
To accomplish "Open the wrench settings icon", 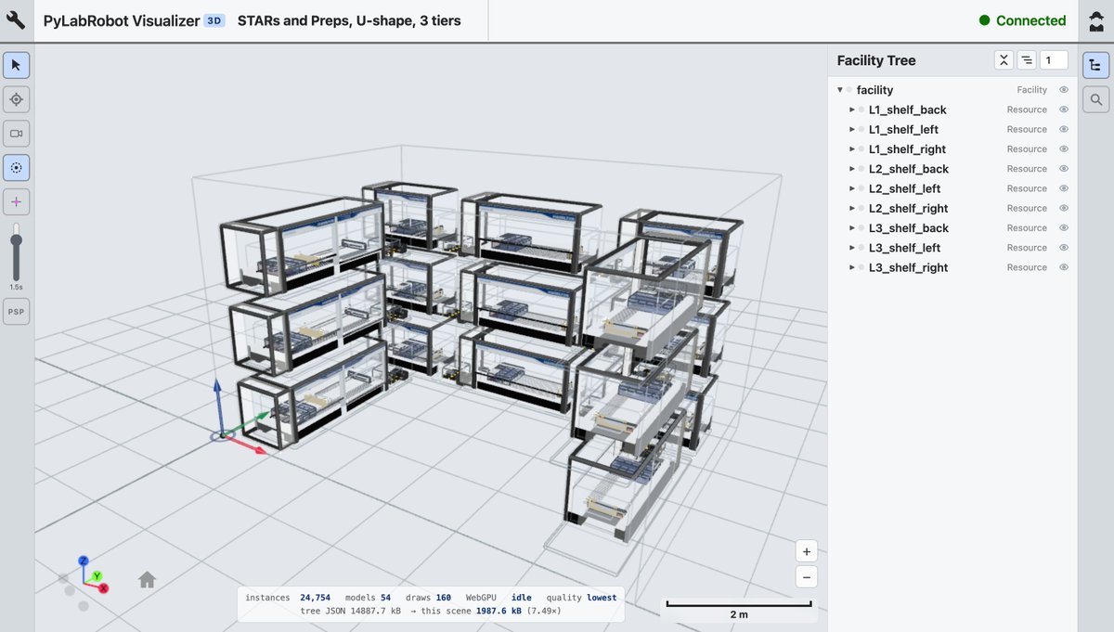I will [x=16, y=20].
